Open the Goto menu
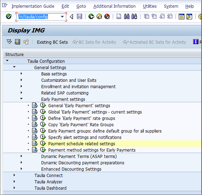 pos(81,6)
